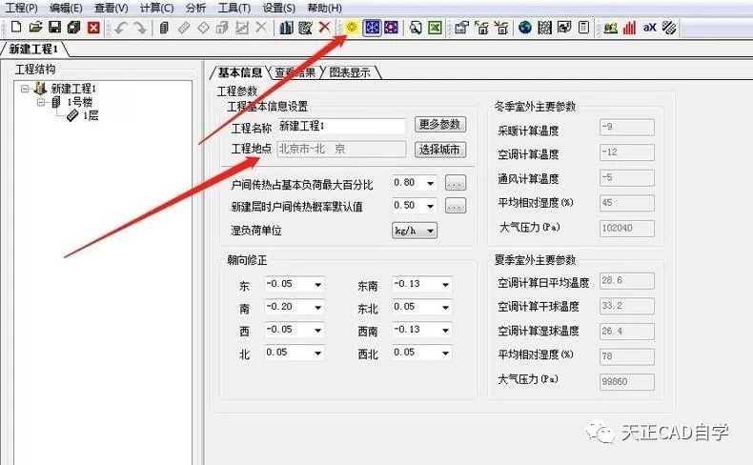Select the 1号楼 building tree item
The image size is (753, 465).
click(x=79, y=102)
